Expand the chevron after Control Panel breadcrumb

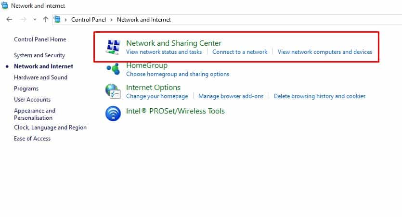click(111, 20)
